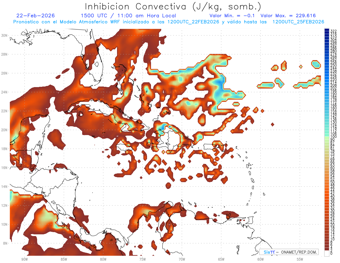Click the 'Valor Min. = -0.1' readout
The width and height of the screenshot is (340, 263).
coord(233,16)
